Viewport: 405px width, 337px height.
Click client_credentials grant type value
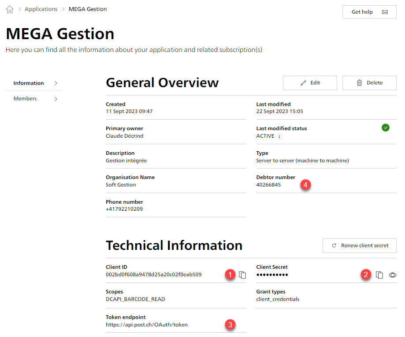[x=278, y=299]
